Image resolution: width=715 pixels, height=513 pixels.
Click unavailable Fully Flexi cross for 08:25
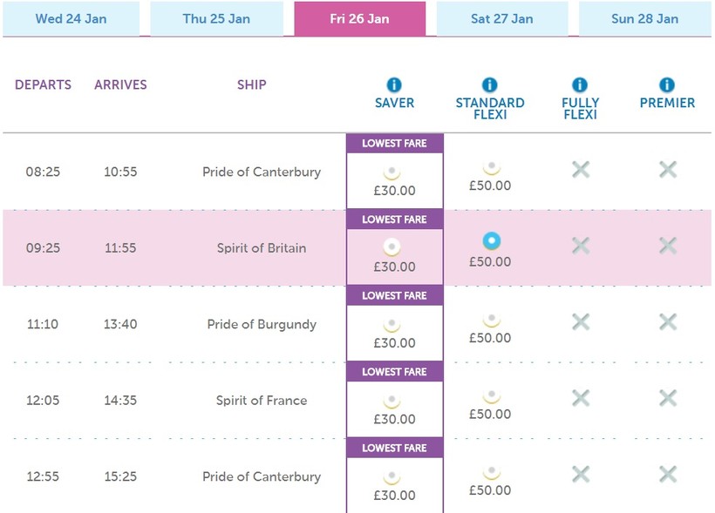click(581, 170)
